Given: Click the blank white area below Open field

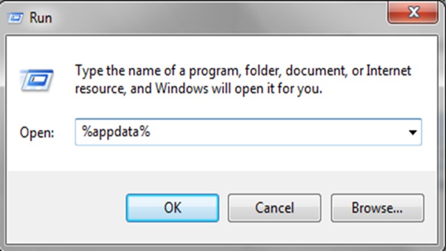Looking at the screenshot, I should 222,158.
